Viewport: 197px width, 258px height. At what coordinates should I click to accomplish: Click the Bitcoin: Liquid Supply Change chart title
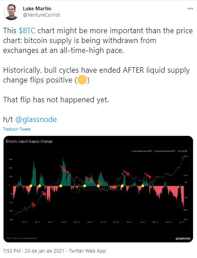29,141
